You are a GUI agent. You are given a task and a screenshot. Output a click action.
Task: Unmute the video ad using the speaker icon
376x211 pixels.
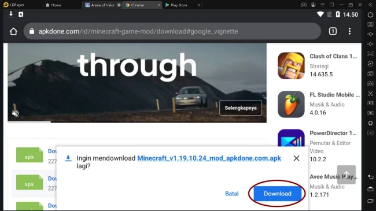(16, 113)
